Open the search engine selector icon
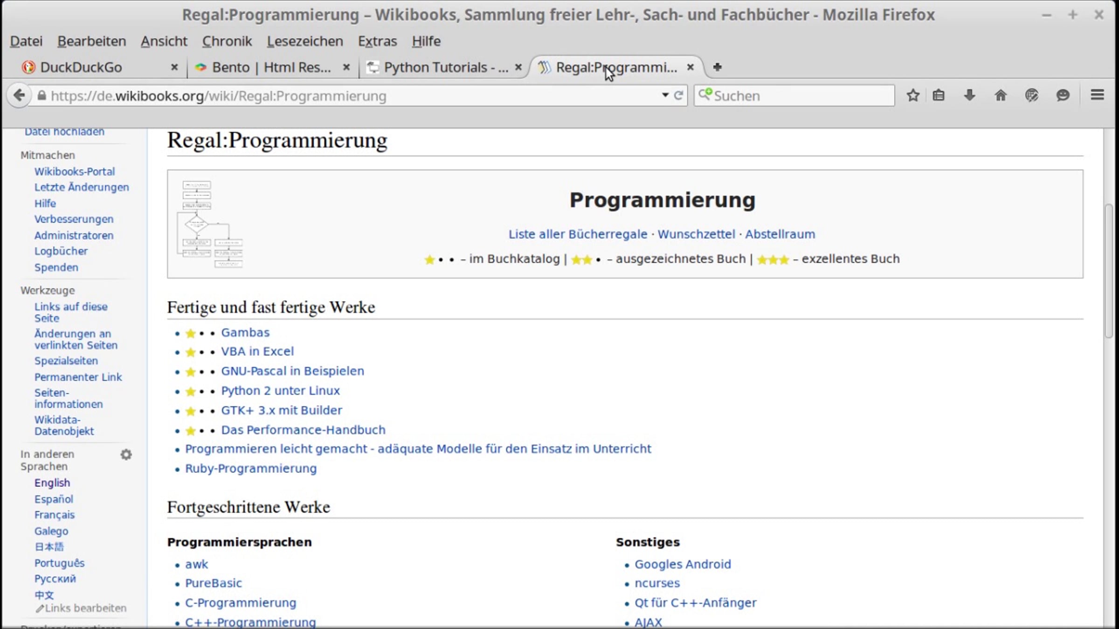The height and width of the screenshot is (629, 1119). tap(705, 95)
